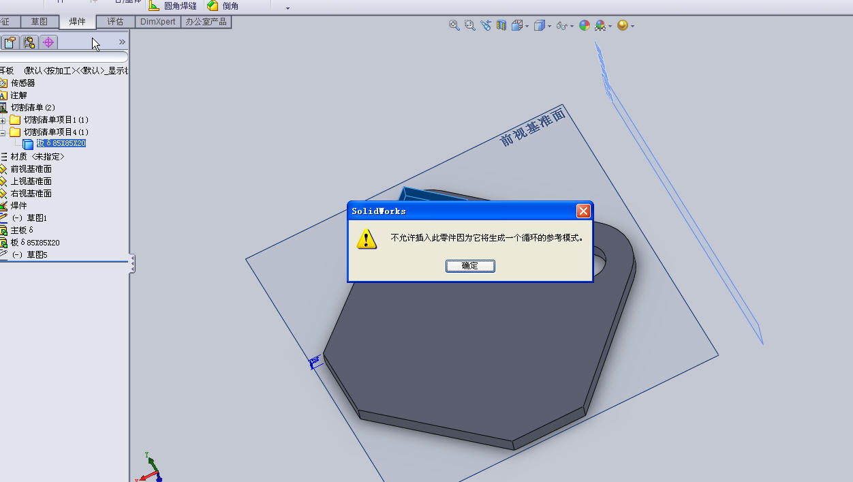Open the toolbar overflow arrow above tabs
Image resolution: width=853 pixels, height=482 pixels.
coord(288,8)
